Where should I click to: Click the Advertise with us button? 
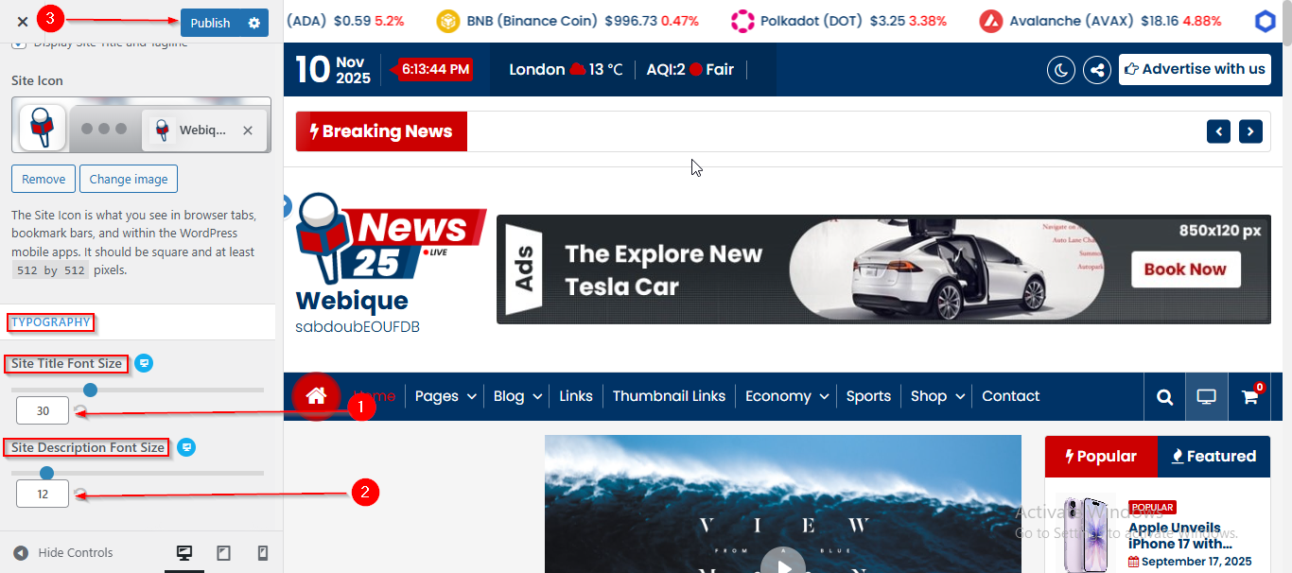tap(1195, 69)
